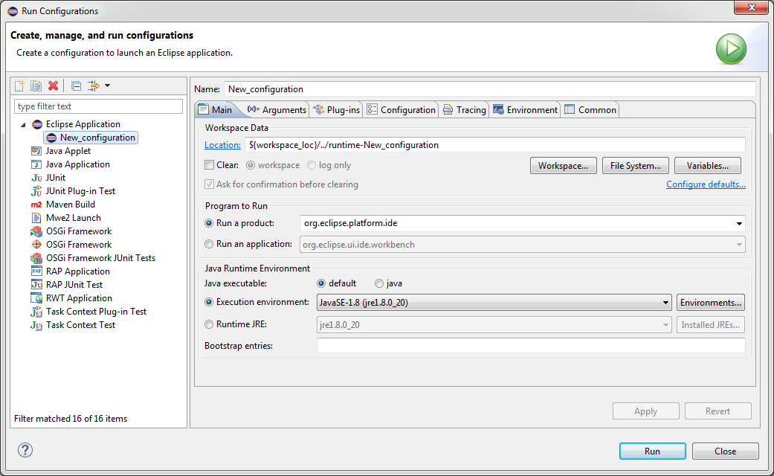This screenshot has width=774, height=476.
Task: Switch to the Tracing tab
Action: pyautogui.click(x=465, y=109)
